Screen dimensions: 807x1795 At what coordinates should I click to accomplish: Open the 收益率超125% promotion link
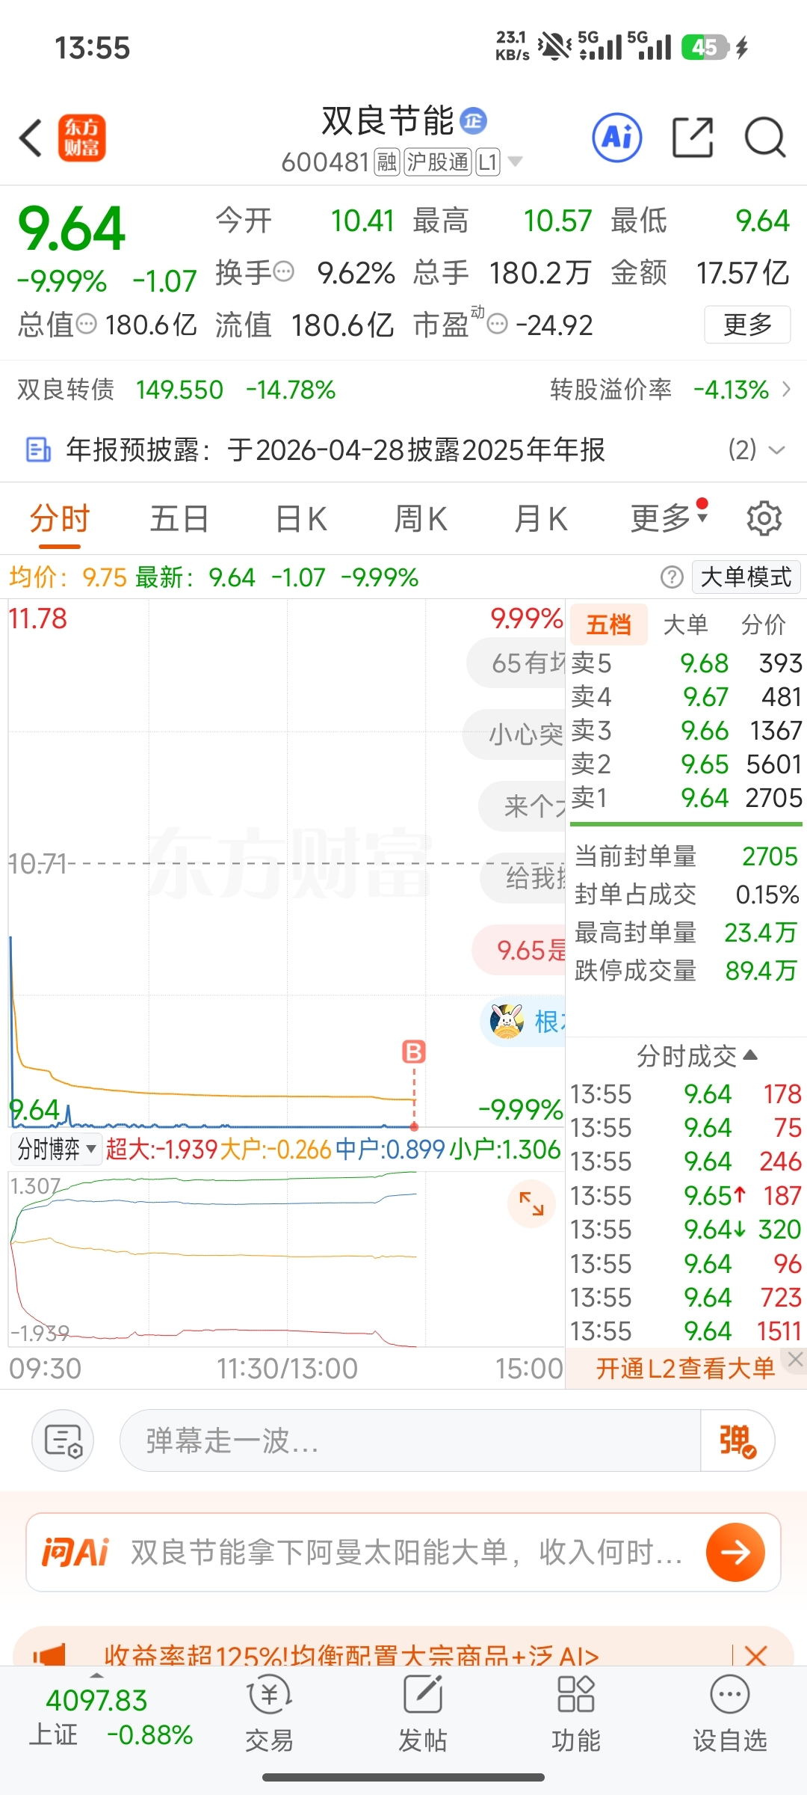pos(351,1655)
